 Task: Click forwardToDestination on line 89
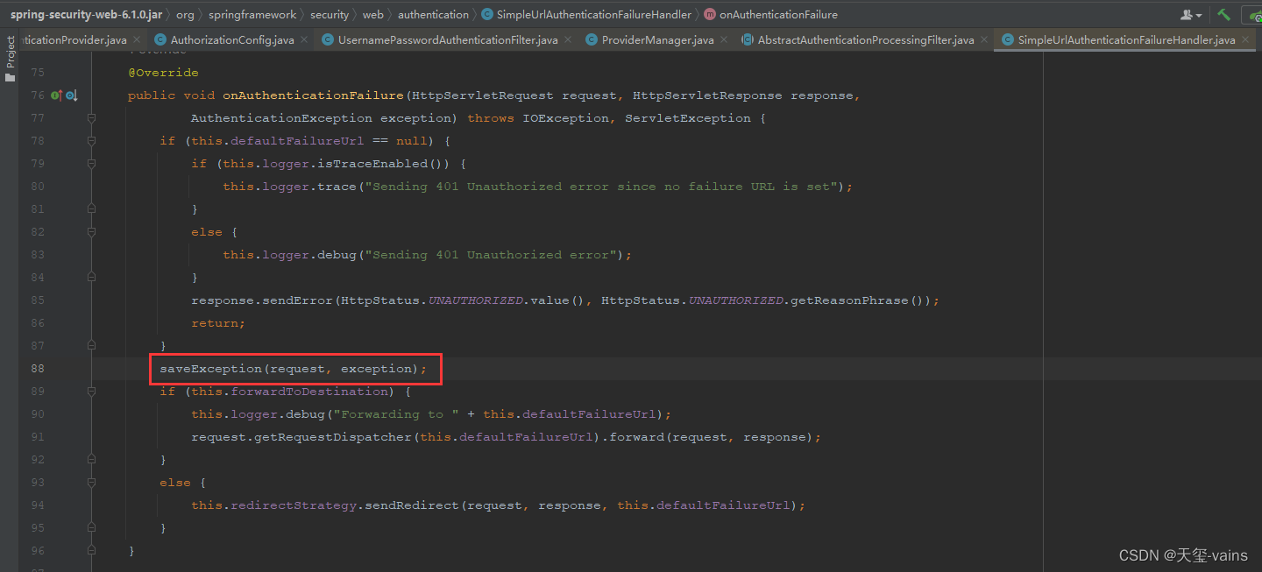click(x=309, y=392)
